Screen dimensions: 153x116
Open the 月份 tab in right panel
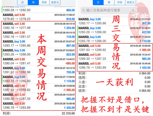pyautogui.click(x=120, y=2)
